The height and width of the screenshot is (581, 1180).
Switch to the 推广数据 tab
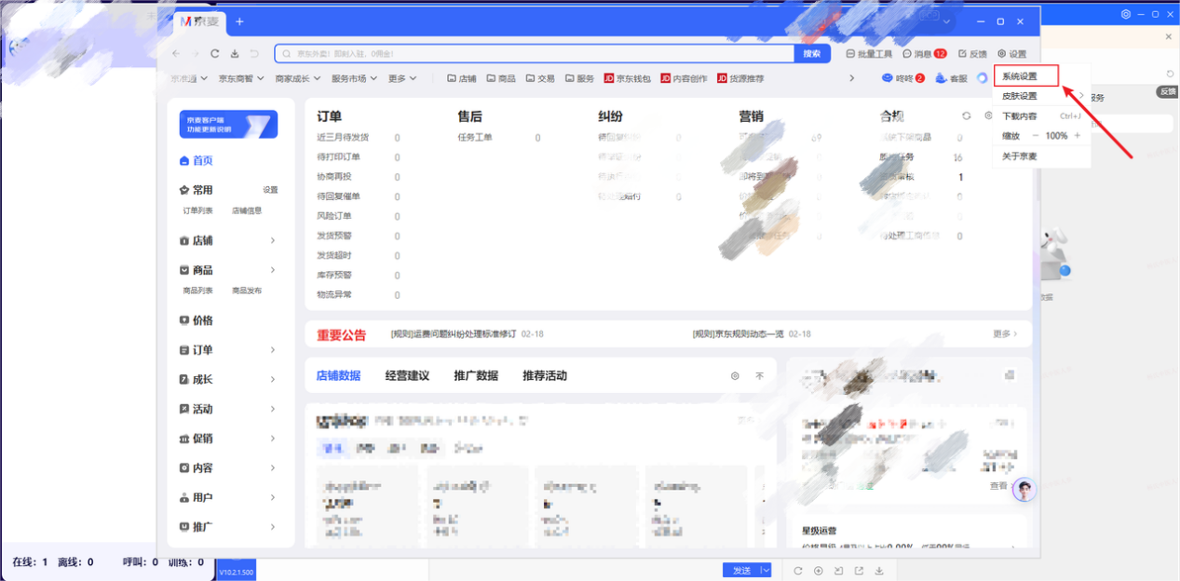480,376
